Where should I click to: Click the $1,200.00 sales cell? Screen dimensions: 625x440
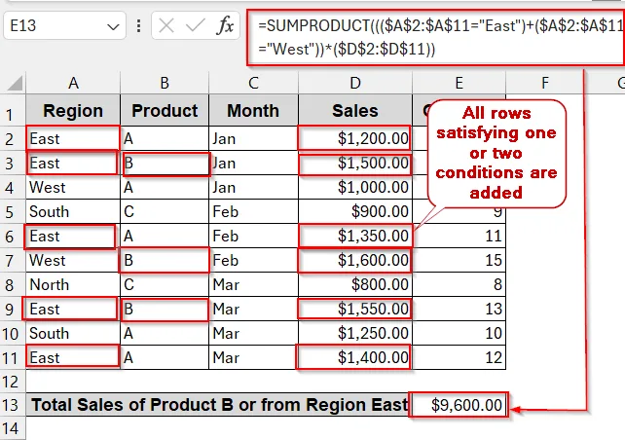tap(355, 138)
